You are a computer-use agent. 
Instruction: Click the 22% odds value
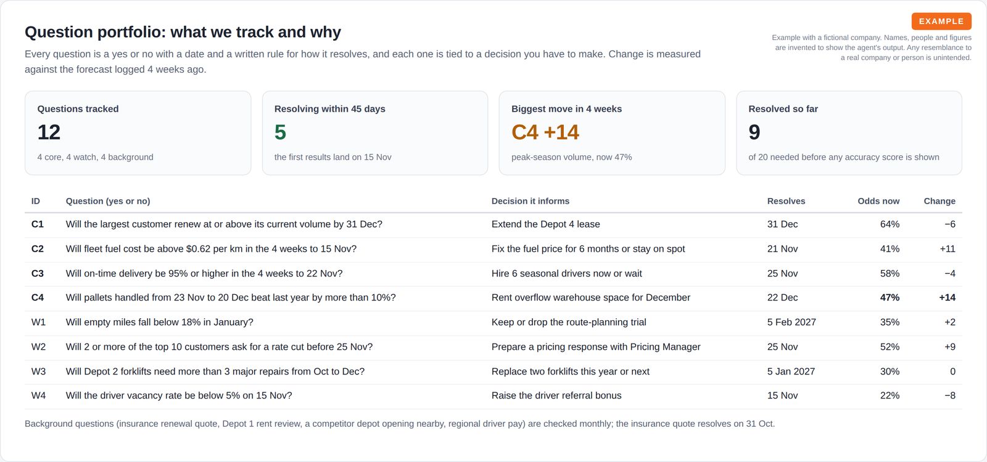click(x=890, y=396)
